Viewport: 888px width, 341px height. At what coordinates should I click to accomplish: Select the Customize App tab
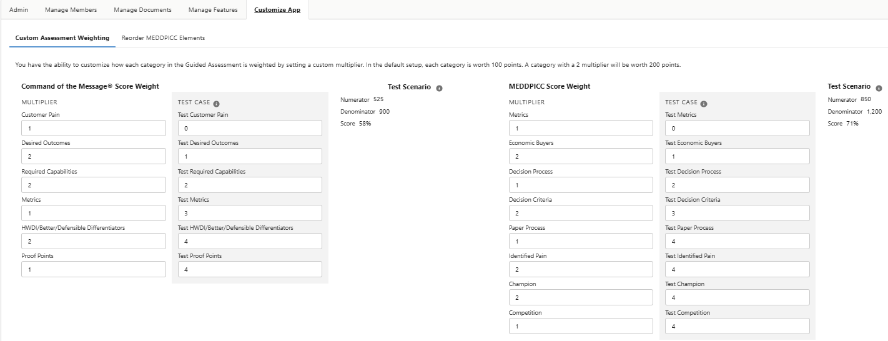[x=277, y=10]
